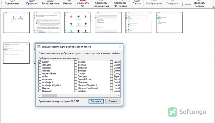Open the Изображение toolbar menu
The image size is (215, 123).
[154, 3]
